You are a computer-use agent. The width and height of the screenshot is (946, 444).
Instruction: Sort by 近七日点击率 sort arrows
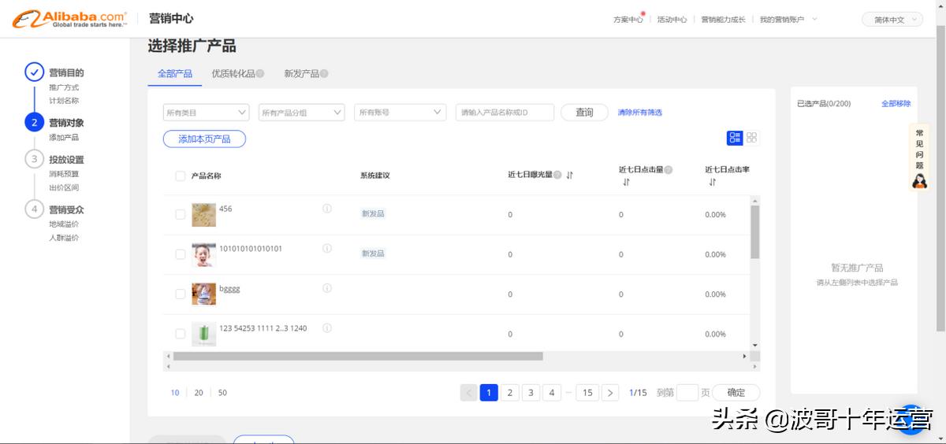pyautogui.click(x=713, y=182)
